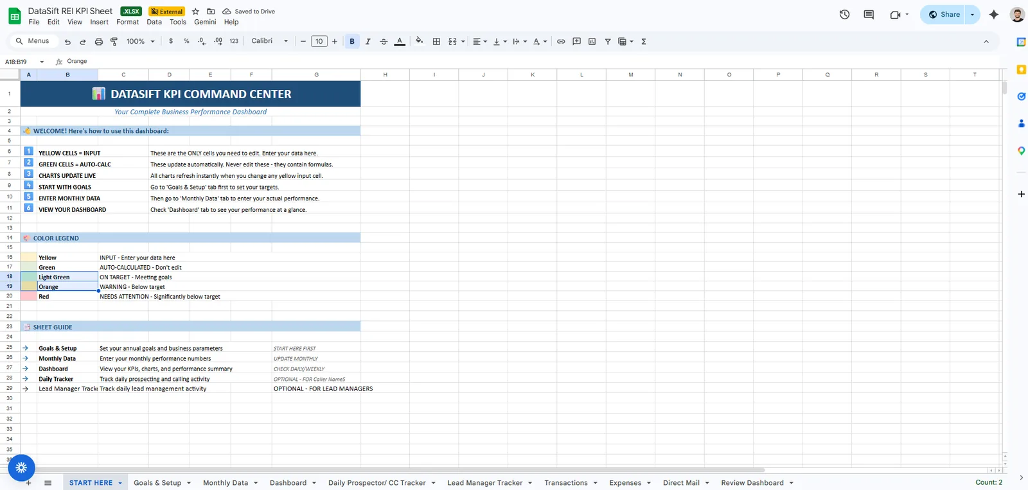1028x490 pixels.
Task: Insert comment icon in toolbar
Action: tap(576, 41)
